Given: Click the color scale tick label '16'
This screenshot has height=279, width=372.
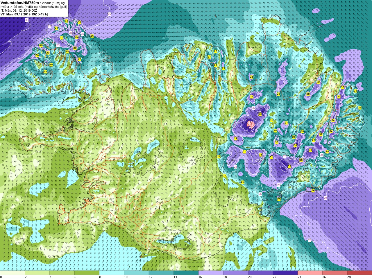Looking at the screenshot, I should click(200, 277).
